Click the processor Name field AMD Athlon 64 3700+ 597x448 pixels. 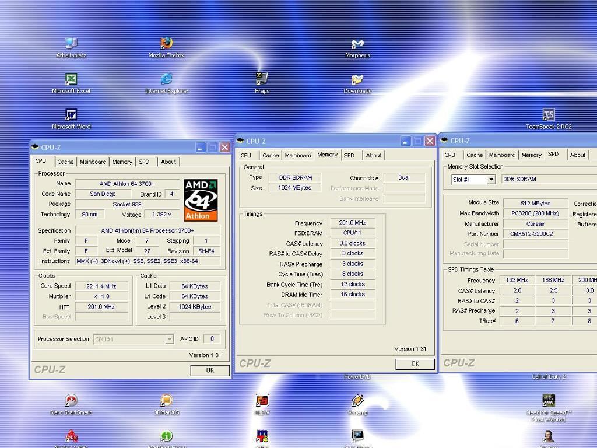[x=127, y=184]
